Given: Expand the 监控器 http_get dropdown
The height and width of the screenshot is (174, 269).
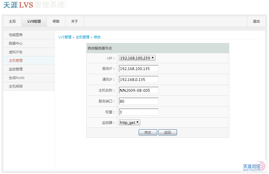Looking at the screenshot, I should pyautogui.click(x=129, y=122).
